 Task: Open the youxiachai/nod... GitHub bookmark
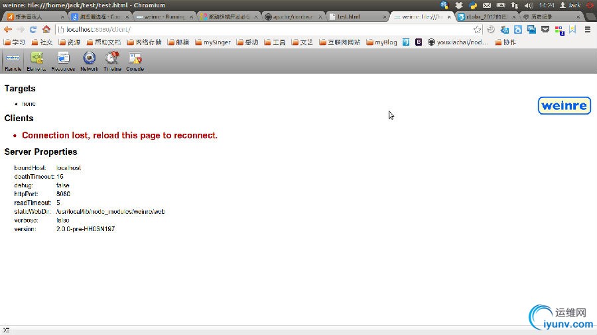(x=458, y=42)
